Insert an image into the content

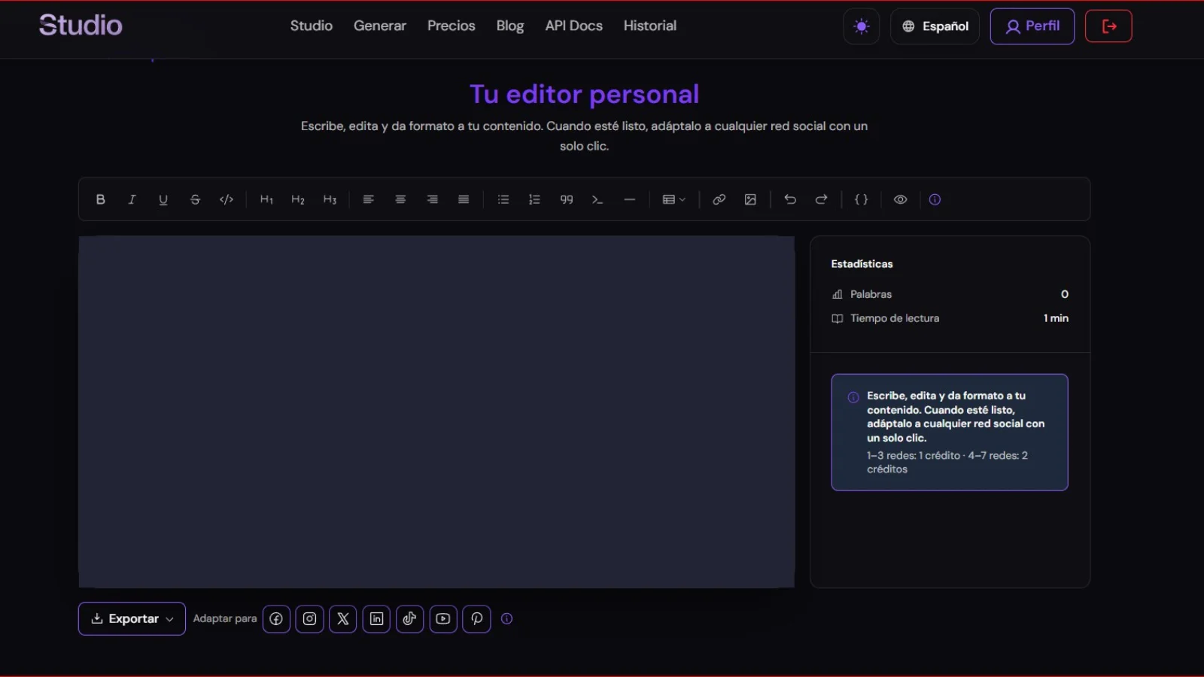750,199
